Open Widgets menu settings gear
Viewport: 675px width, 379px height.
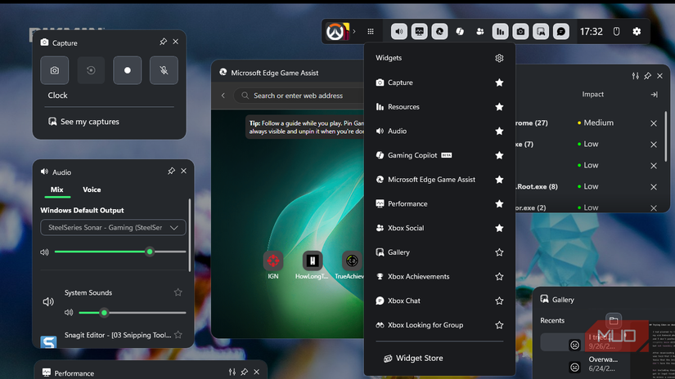point(499,58)
